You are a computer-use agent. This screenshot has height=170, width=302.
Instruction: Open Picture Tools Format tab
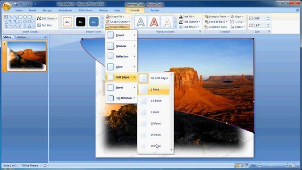(155, 10)
